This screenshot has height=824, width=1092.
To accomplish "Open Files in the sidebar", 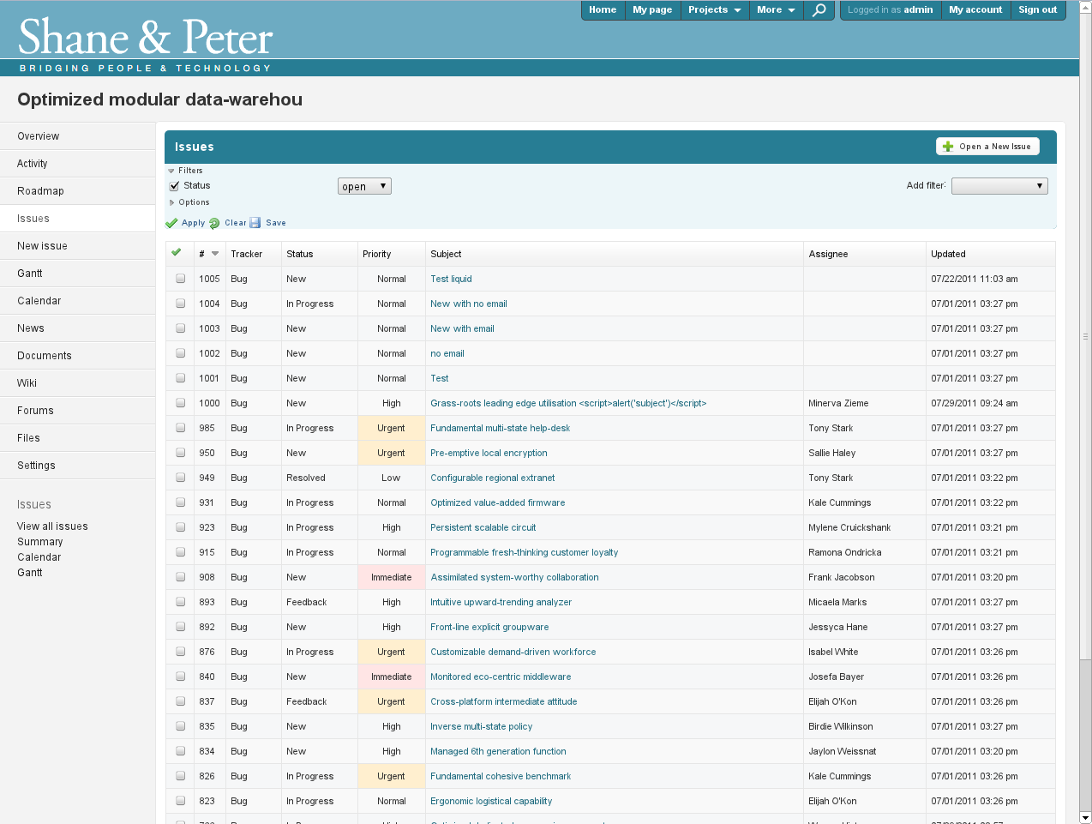I will coord(77,438).
